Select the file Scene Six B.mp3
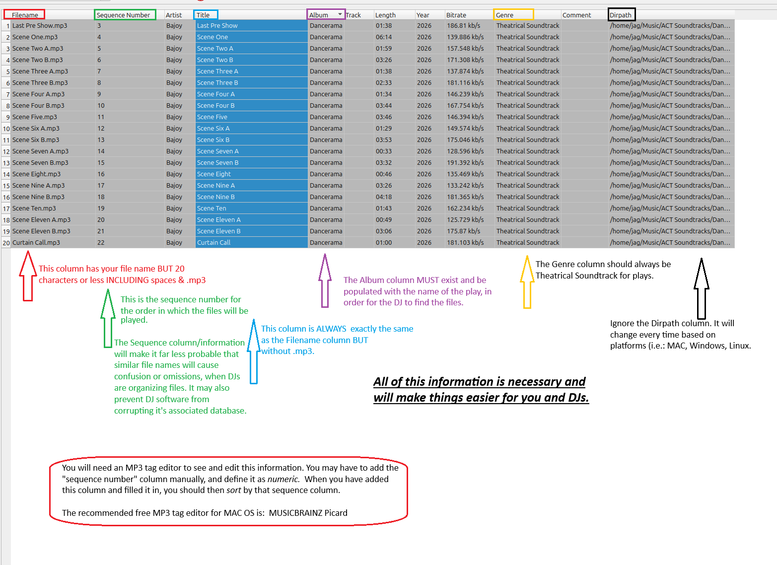Screen dimensions: 777x565 tap(36, 140)
